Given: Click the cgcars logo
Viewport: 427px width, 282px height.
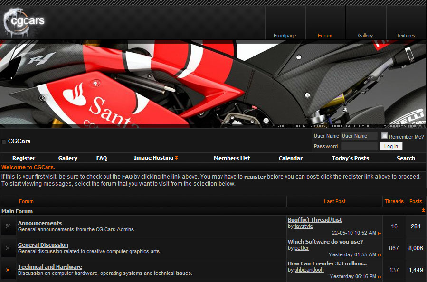Looking at the screenshot, I should 24,22.
